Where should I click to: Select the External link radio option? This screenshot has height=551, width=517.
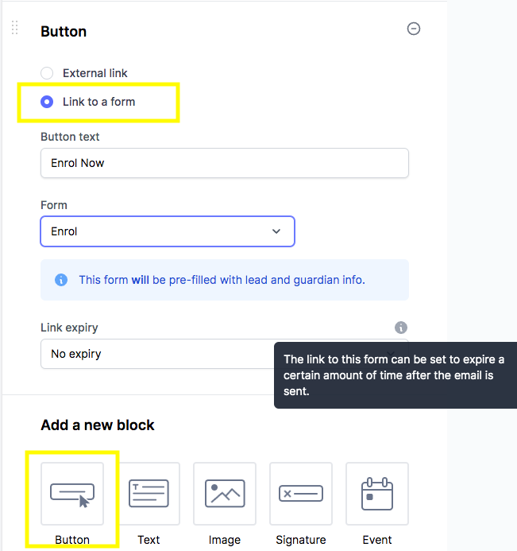coord(47,73)
